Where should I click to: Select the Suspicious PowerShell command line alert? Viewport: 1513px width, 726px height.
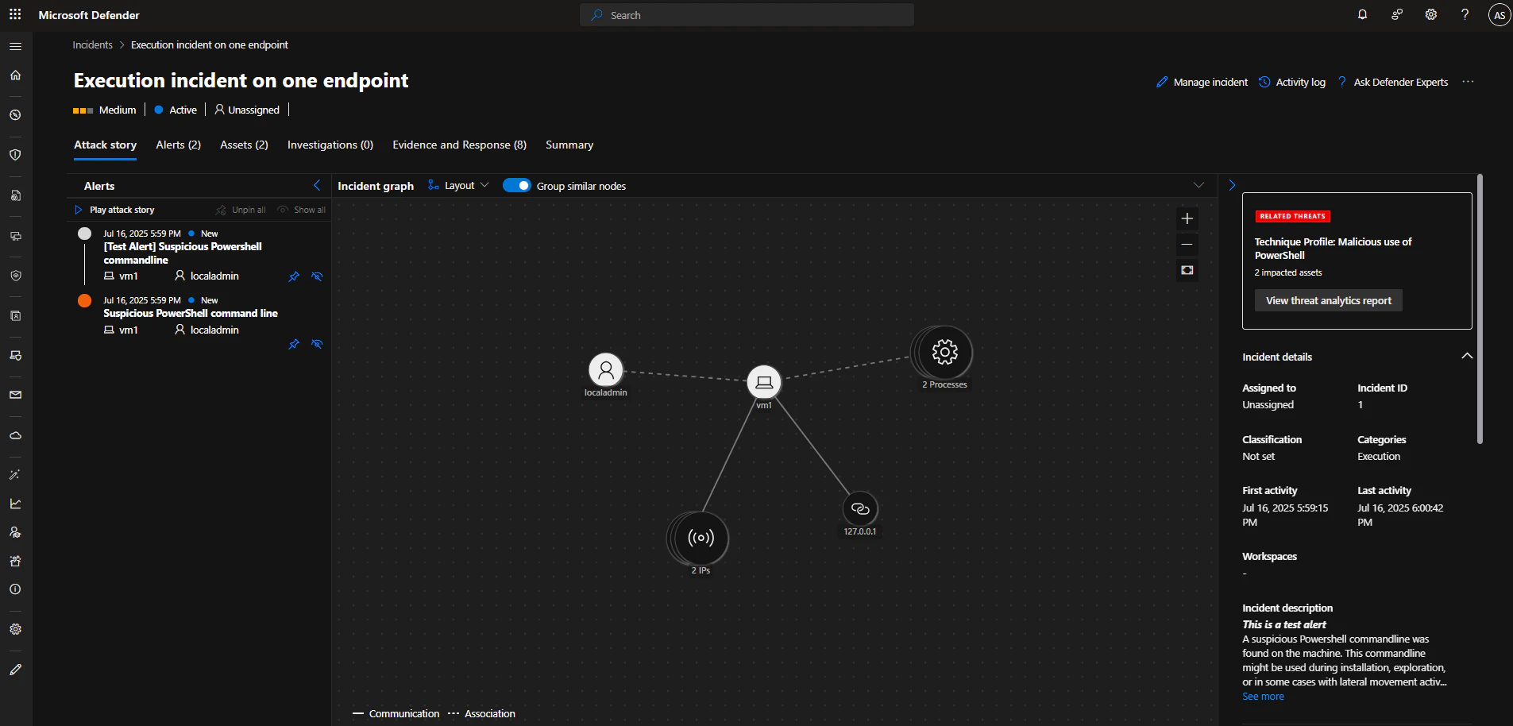click(x=191, y=313)
